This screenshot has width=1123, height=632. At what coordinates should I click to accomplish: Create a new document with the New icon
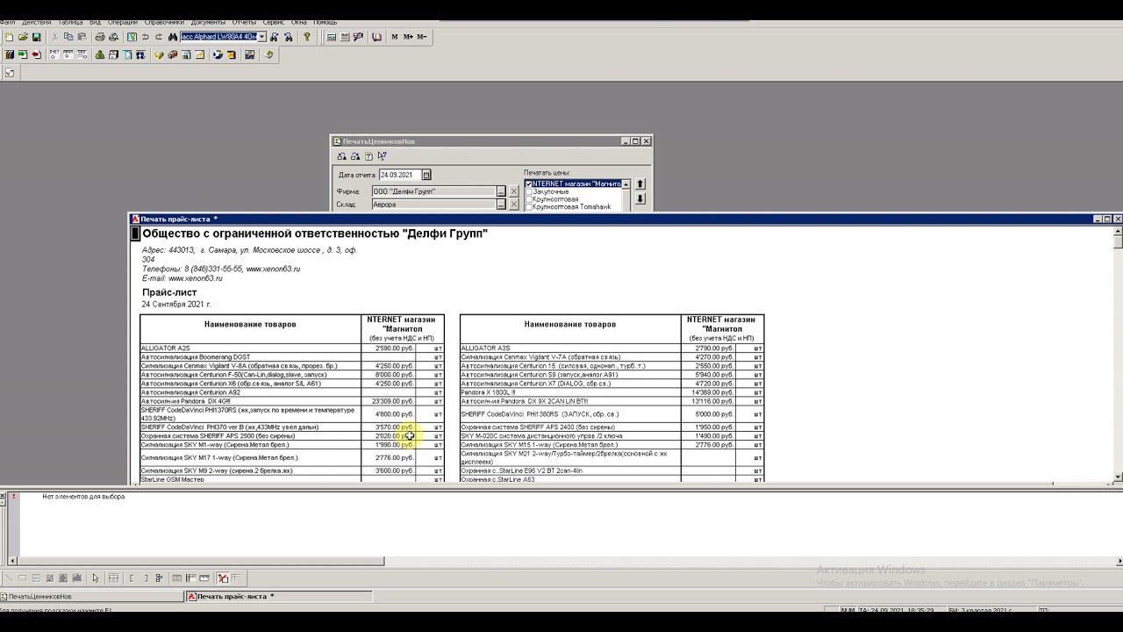[9, 37]
